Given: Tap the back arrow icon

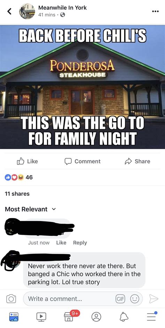Looking at the screenshot, I should click(x=9, y=12).
